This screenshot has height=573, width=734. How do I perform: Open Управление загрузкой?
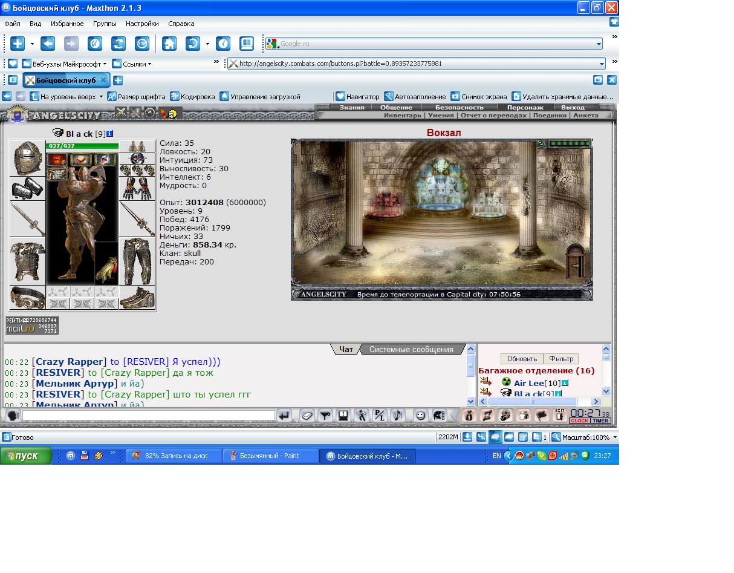(260, 96)
